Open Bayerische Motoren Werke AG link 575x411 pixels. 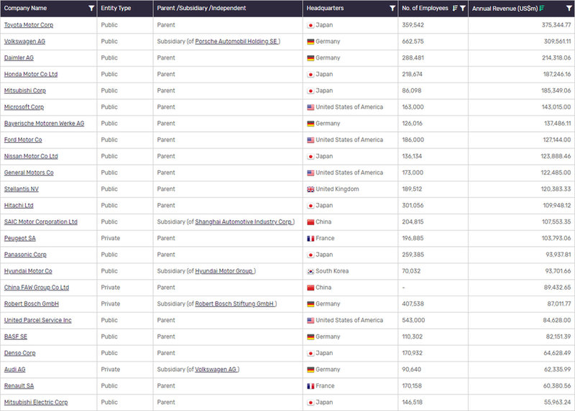(44, 123)
